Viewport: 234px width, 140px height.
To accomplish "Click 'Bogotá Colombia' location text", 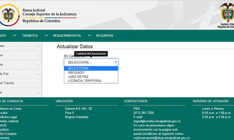I will [76, 117].
